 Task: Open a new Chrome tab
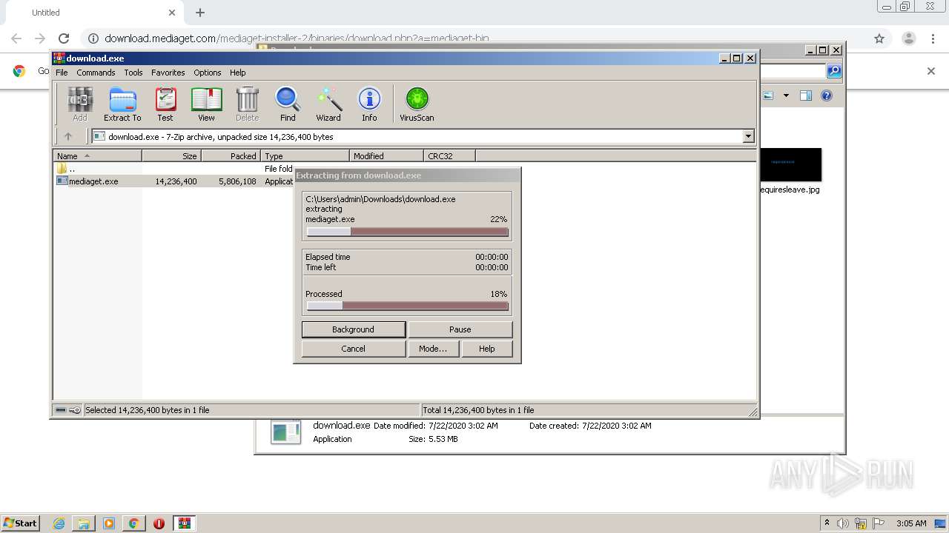click(x=200, y=13)
